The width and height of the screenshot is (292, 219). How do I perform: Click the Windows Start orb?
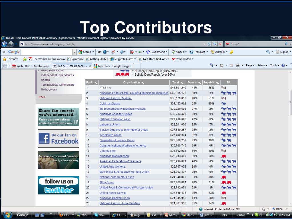[x=8, y=215]
